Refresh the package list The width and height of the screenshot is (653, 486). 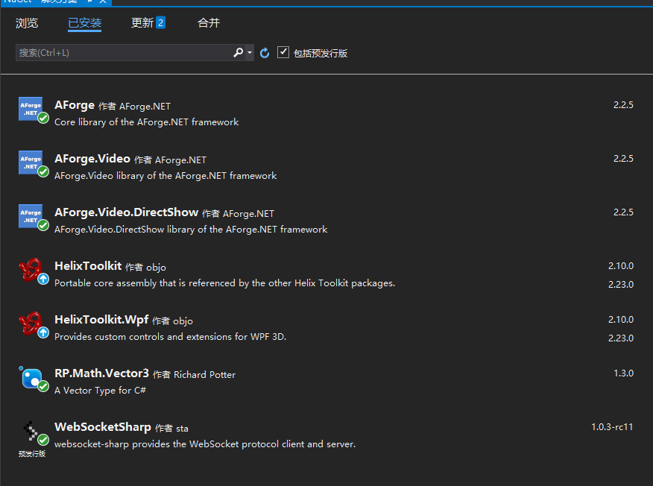265,53
